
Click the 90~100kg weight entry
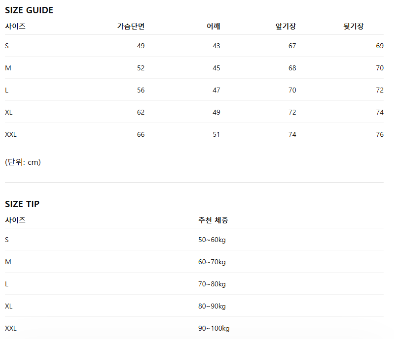point(214,329)
